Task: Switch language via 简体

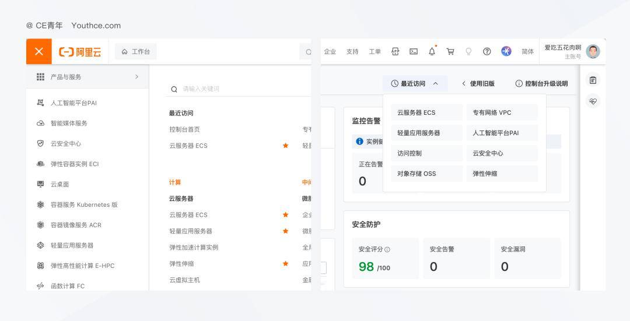Action: pyautogui.click(x=527, y=51)
